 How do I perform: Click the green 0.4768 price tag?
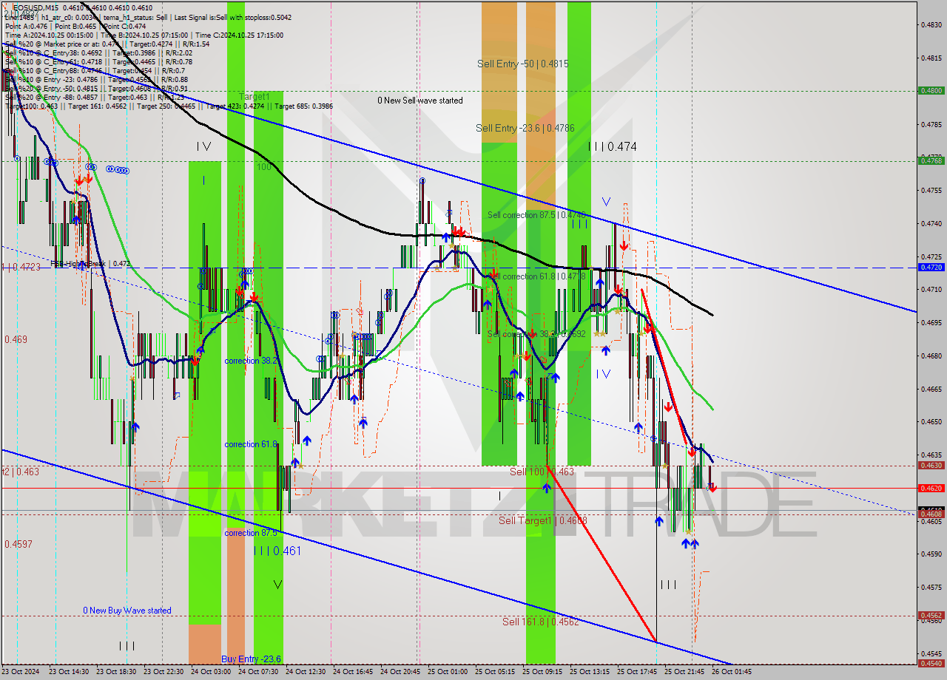tap(931, 160)
